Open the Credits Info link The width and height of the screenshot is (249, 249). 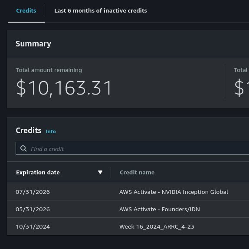(x=51, y=131)
